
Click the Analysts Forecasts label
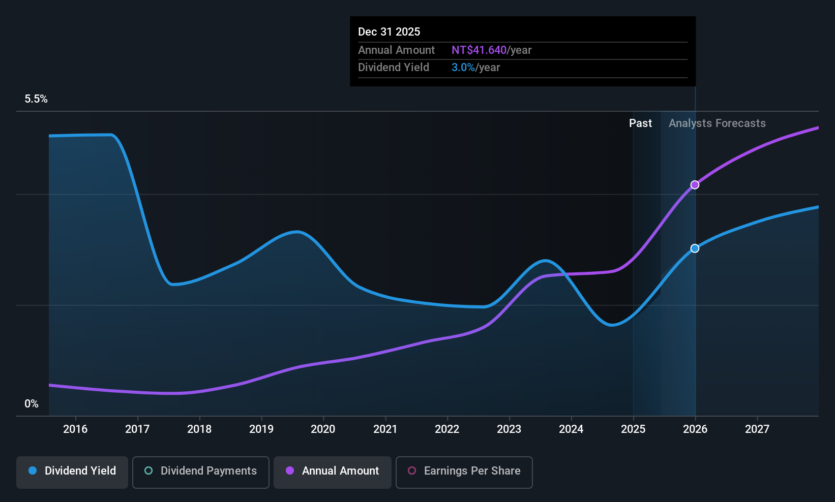coord(717,123)
